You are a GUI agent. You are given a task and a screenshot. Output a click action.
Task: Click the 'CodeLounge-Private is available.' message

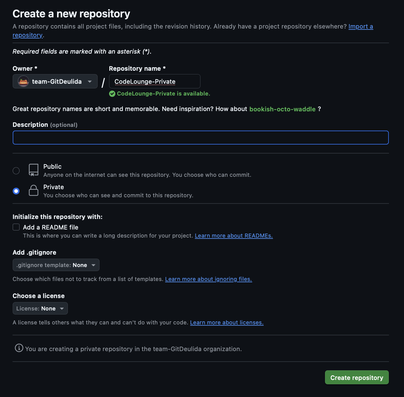tap(163, 94)
